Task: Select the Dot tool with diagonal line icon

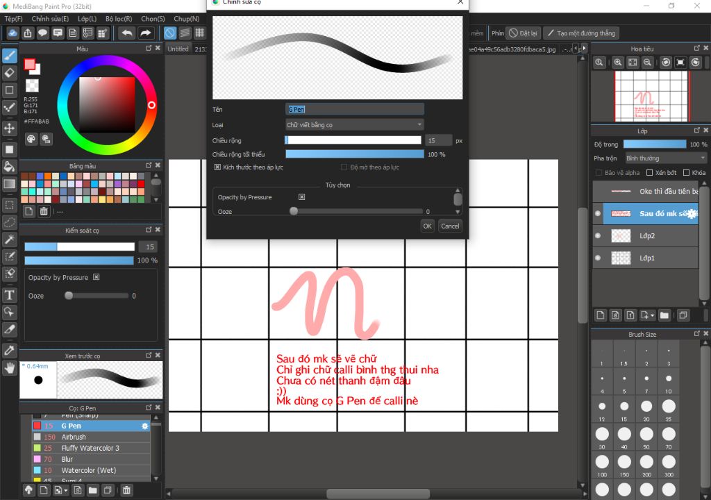Action: (10, 108)
